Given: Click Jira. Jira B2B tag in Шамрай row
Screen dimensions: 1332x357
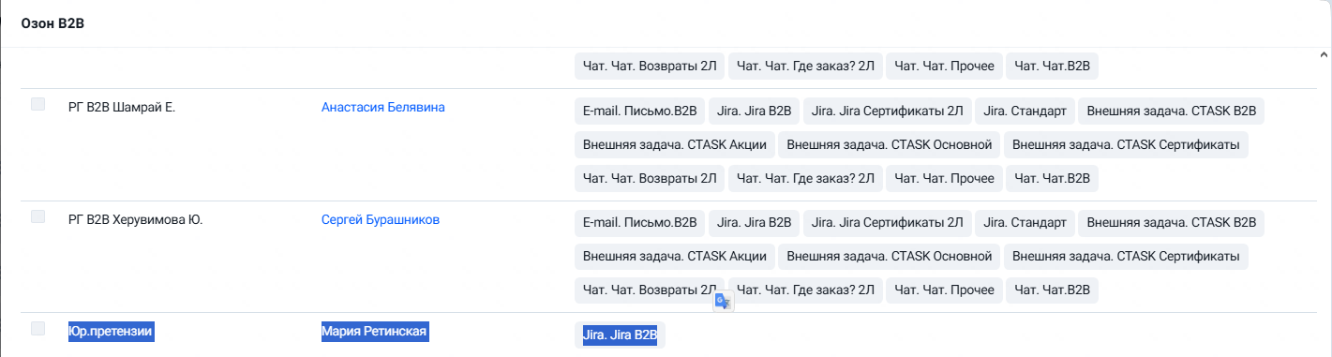Looking at the screenshot, I should click(x=754, y=111).
